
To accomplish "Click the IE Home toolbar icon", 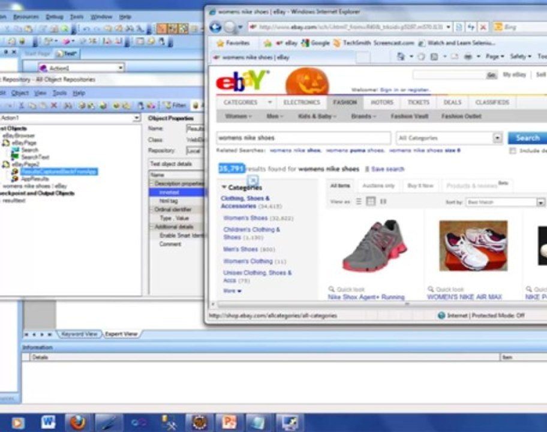I will (401, 56).
